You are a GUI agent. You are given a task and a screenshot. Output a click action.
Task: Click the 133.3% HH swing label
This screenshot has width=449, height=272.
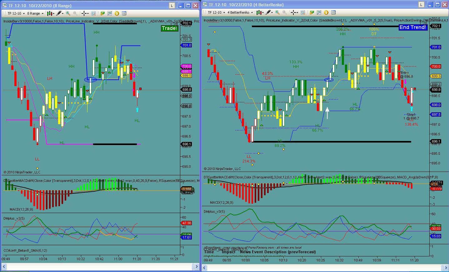pos(296,62)
